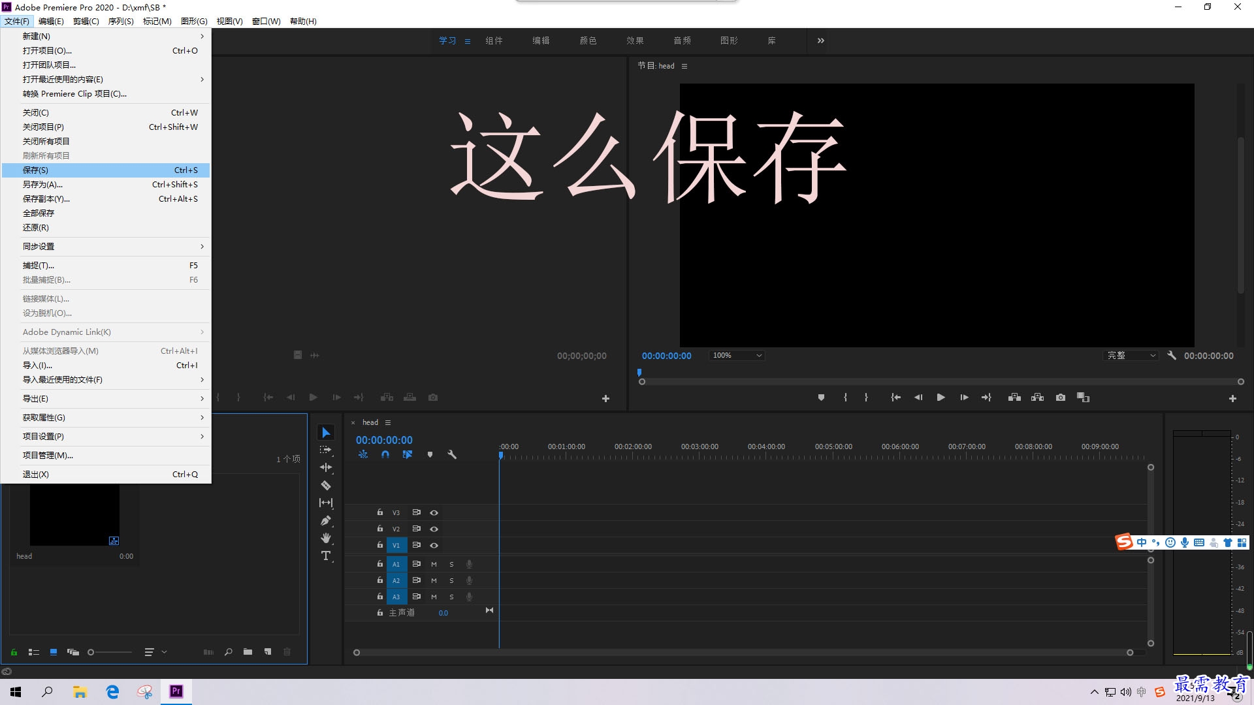
Task: Select the Hand tool
Action: tap(326, 538)
